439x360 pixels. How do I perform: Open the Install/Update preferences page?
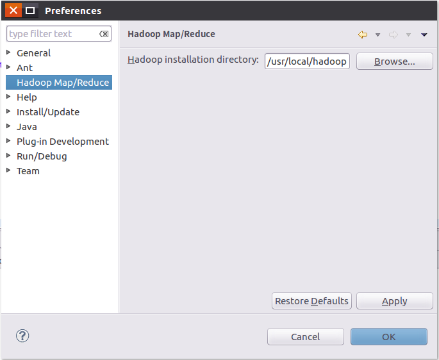(48, 112)
